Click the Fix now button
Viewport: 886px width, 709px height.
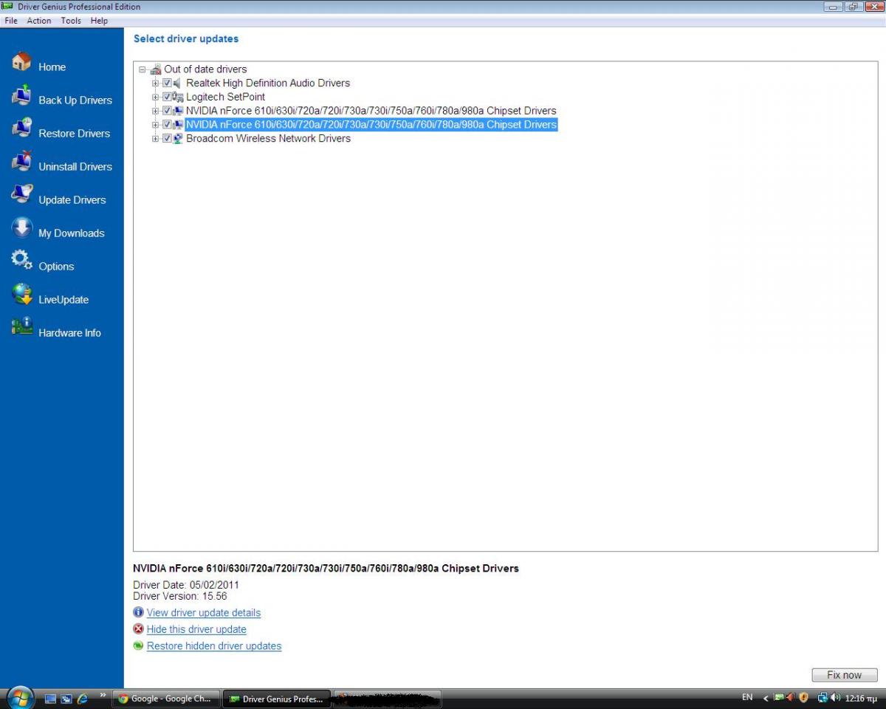(844, 675)
